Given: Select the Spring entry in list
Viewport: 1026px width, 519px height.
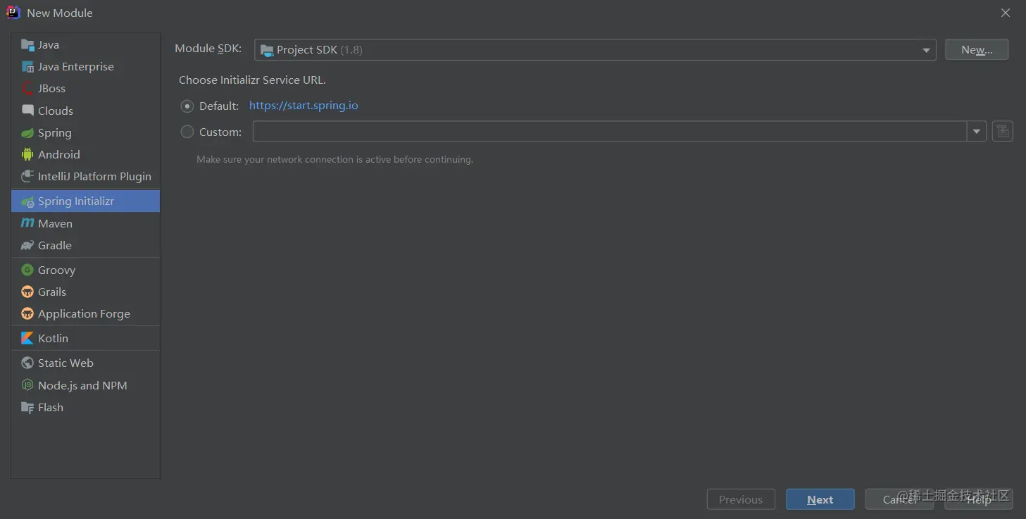Looking at the screenshot, I should click(x=86, y=133).
